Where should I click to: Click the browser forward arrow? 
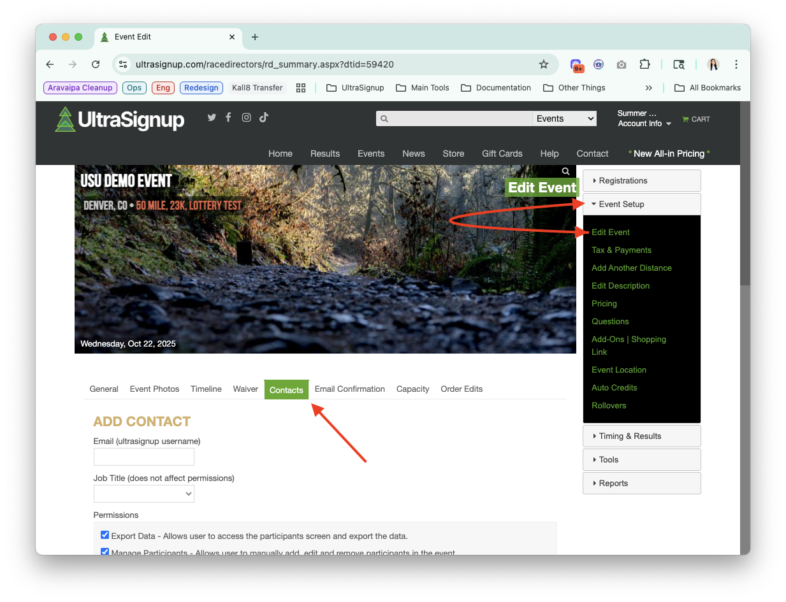tap(73, 64)
